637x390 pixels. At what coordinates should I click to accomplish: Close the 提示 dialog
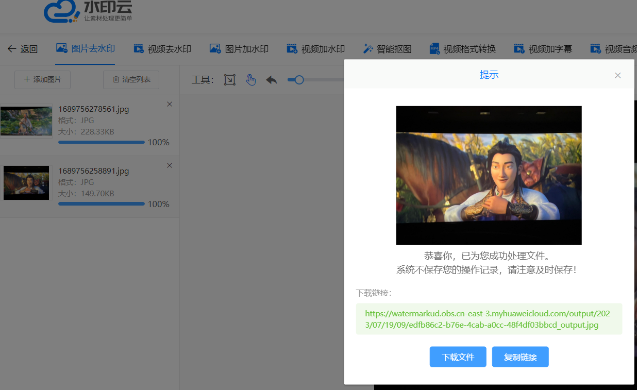(618, 75)
